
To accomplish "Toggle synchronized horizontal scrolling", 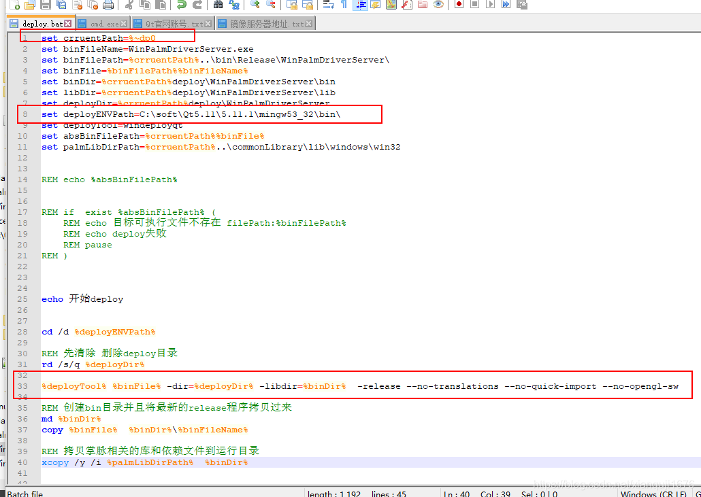I will (x=308, y=5).
